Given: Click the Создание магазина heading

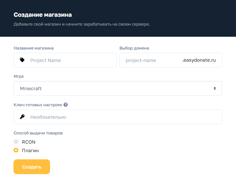Looking at the screenshot, I should click(43, 15).
